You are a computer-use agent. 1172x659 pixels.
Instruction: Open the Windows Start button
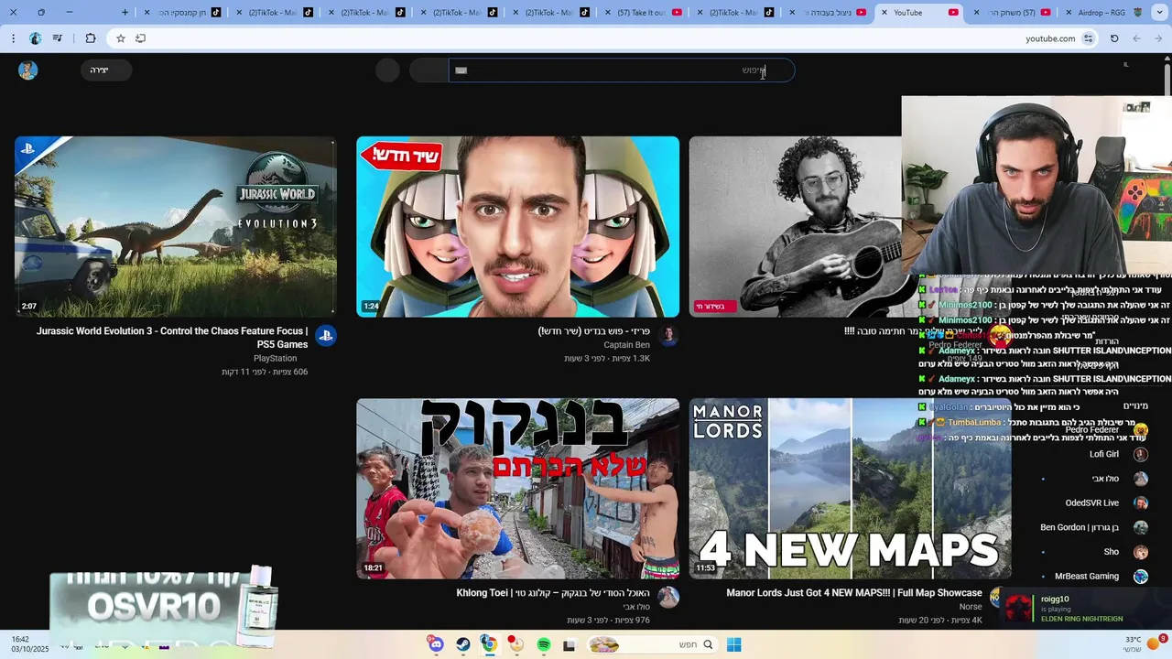click(733, 645)
